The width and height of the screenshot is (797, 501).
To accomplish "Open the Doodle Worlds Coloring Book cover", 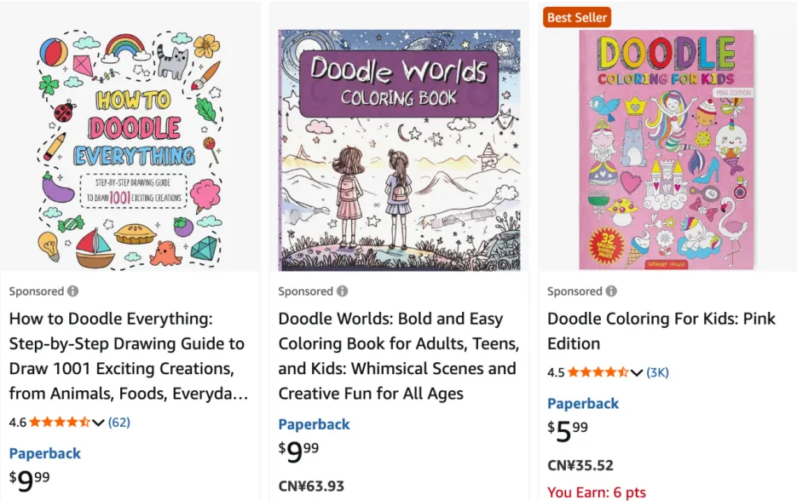I will coord(399,150).
